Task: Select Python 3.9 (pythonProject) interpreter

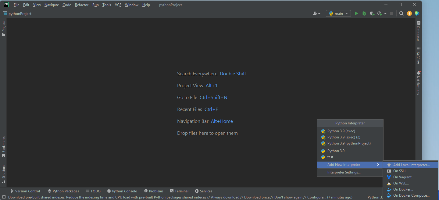Action: (349, 143)
